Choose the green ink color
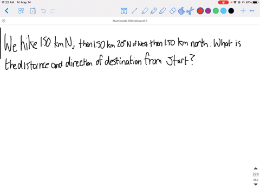The image size is (260, 195). [216, 11]
